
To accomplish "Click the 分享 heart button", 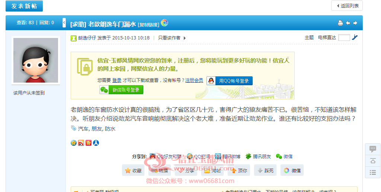I will tap(186, 170).
